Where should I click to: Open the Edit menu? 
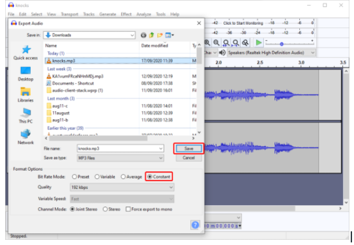pos(23,14)
